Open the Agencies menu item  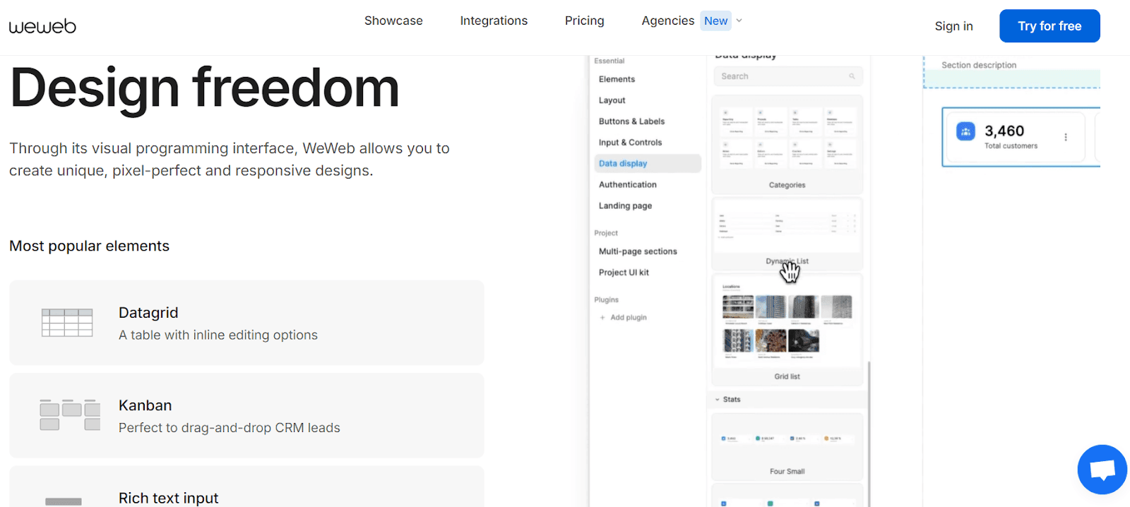coord(668,20)
